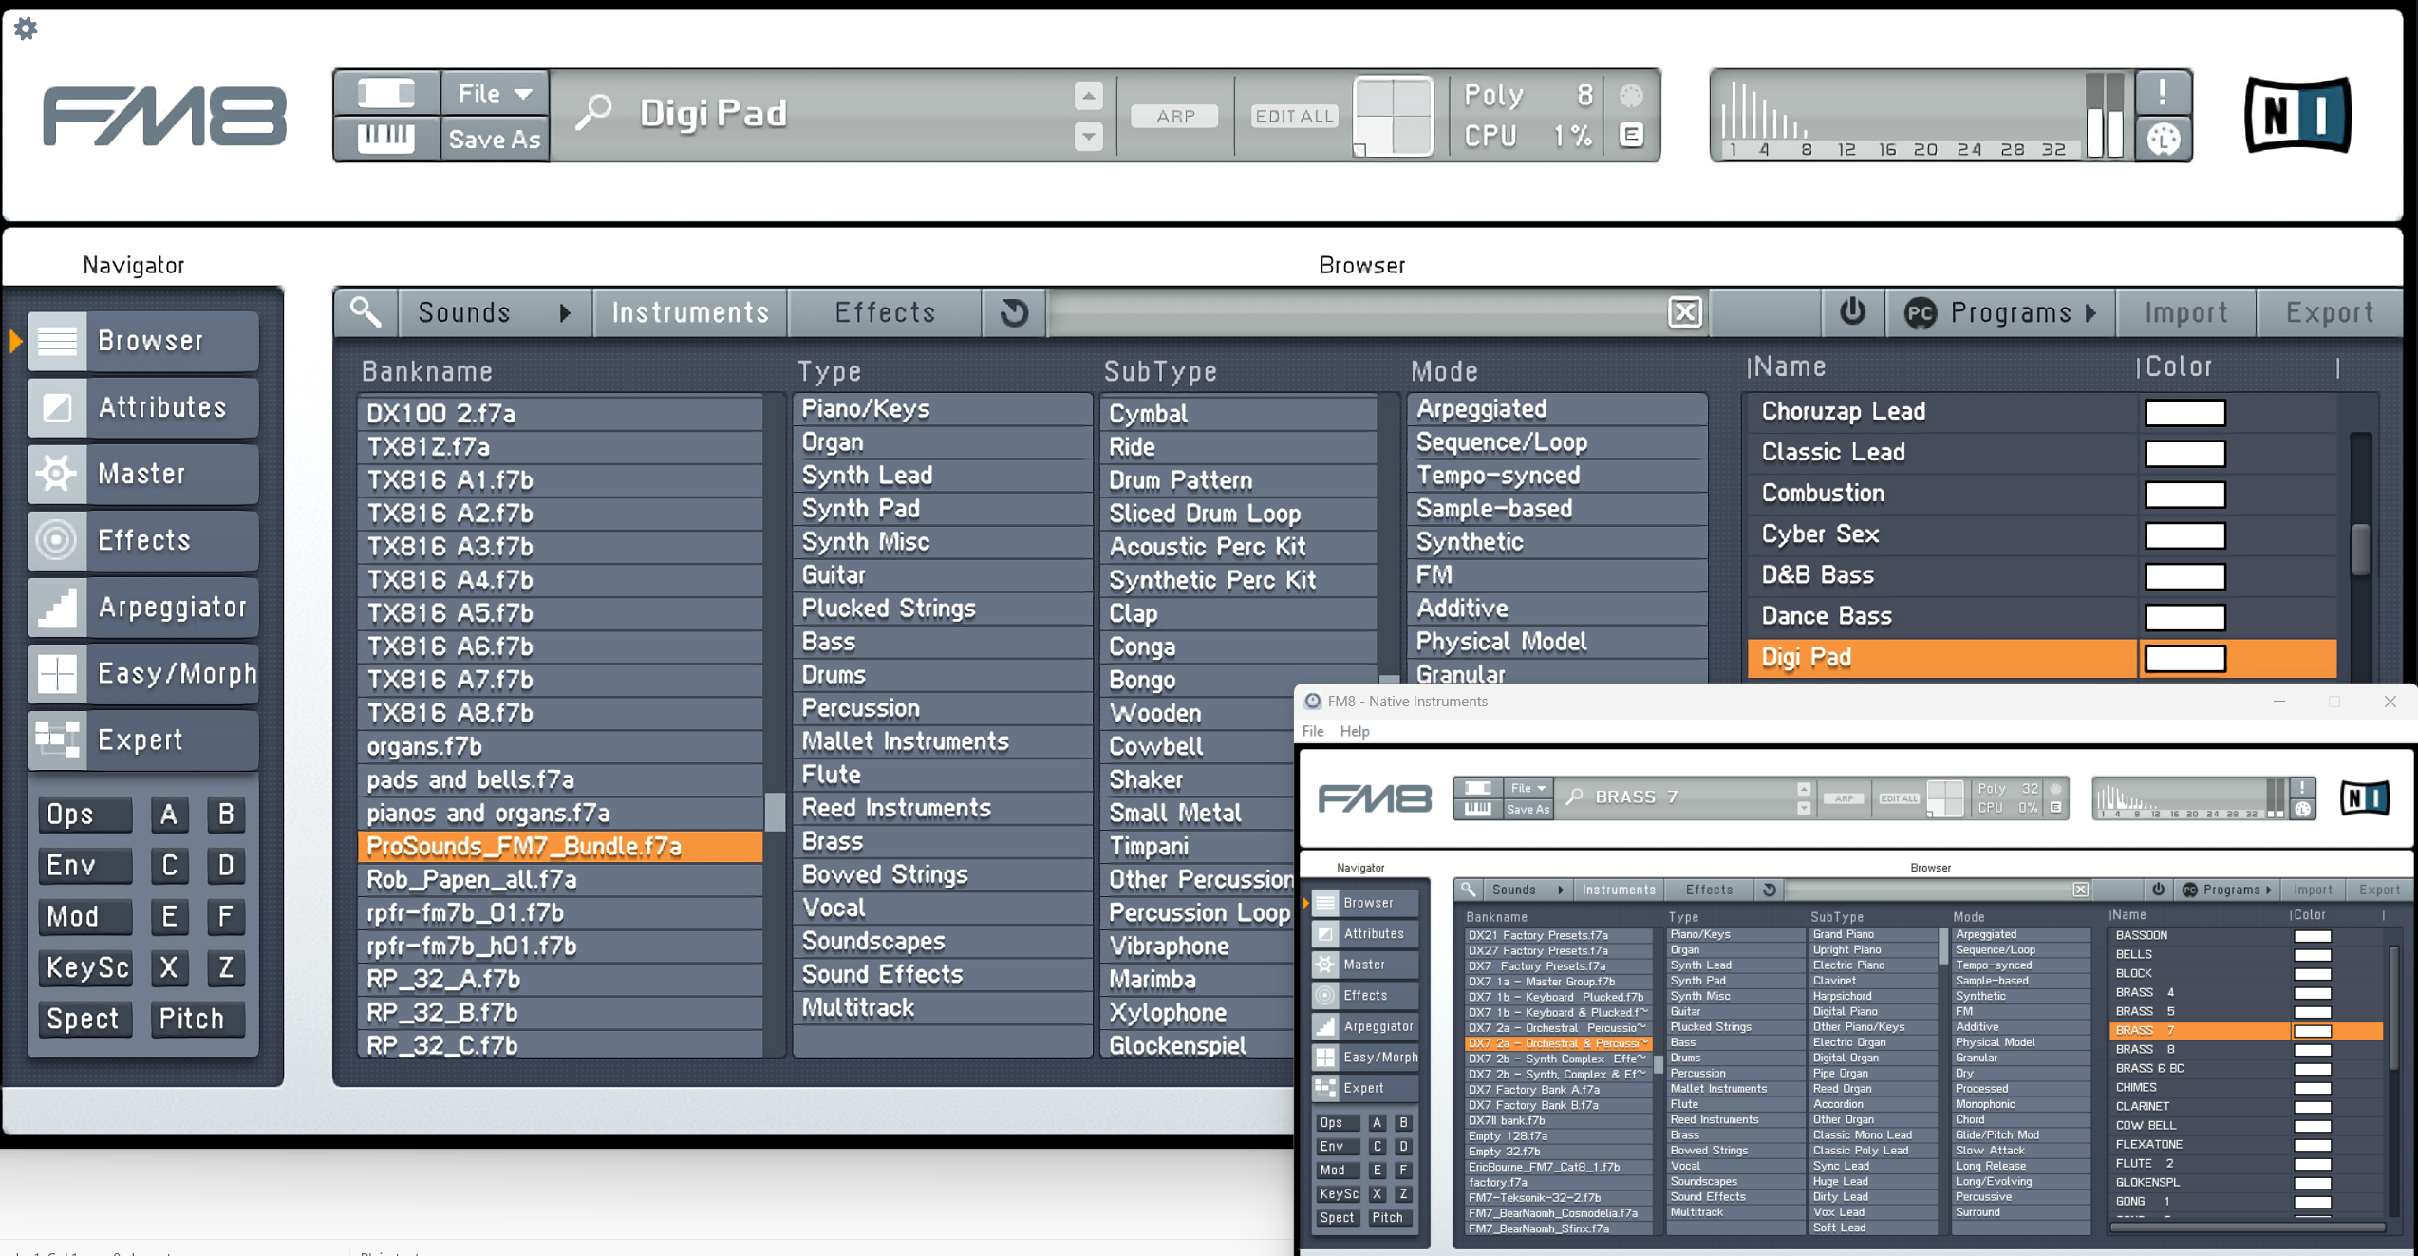Switch to the Instruments tab in the small FM8 window
The height and width of the screenshot is (1256, 2418).
coord(1619,890)
